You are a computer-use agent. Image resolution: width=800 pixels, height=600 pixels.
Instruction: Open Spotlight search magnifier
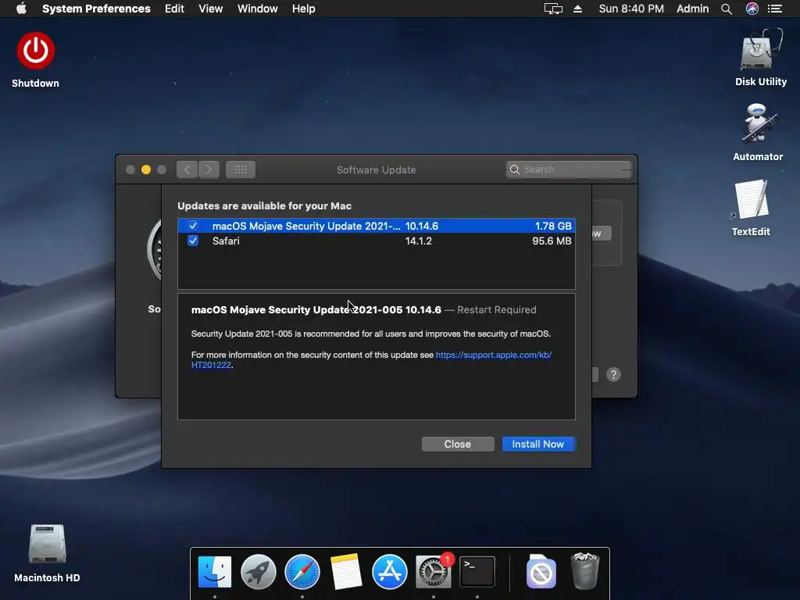[727, 9]
